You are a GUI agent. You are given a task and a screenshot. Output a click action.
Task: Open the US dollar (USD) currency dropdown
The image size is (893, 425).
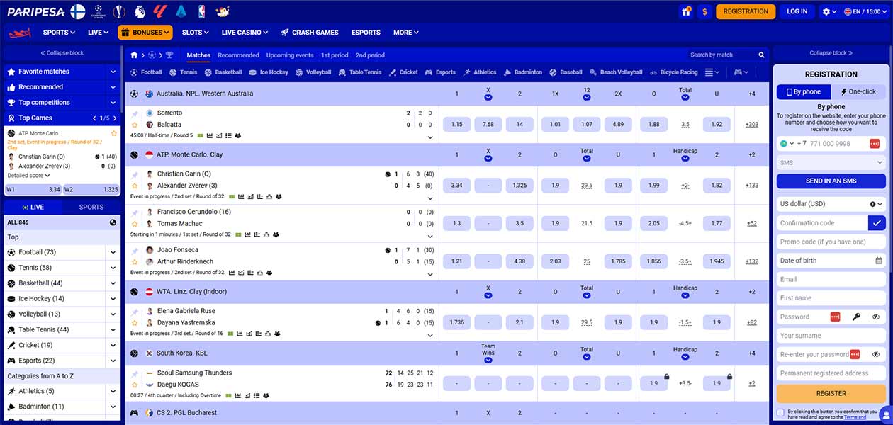click(x=831, y=204)
